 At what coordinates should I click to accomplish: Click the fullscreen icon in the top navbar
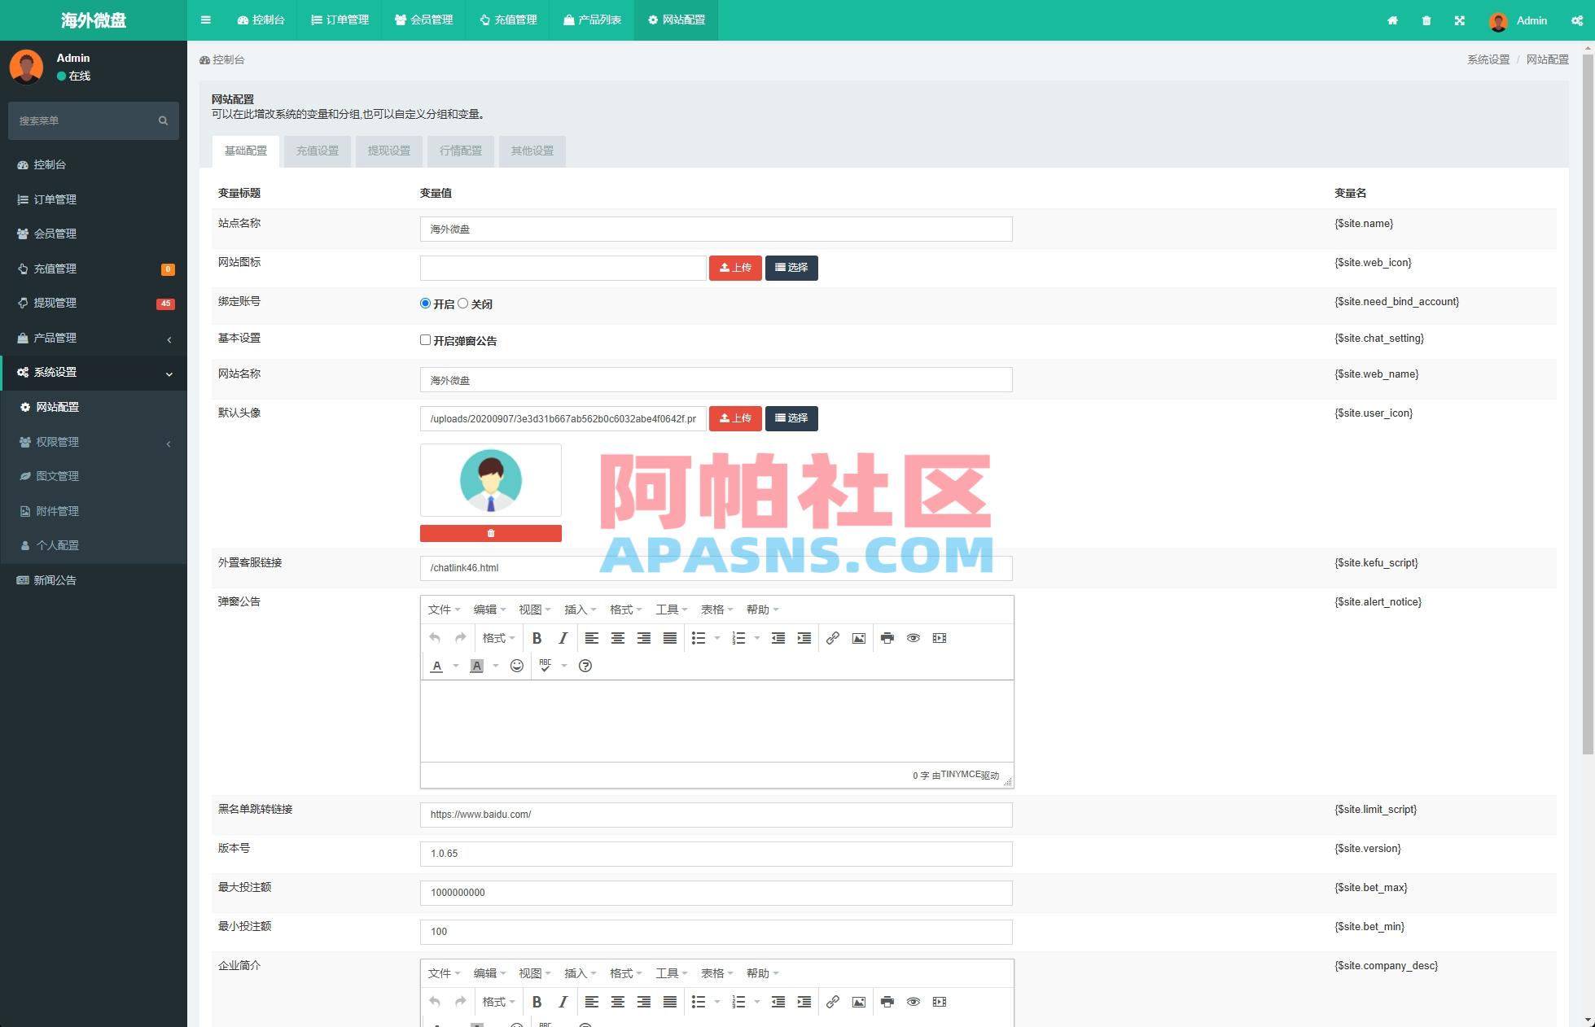point(1460,20)
